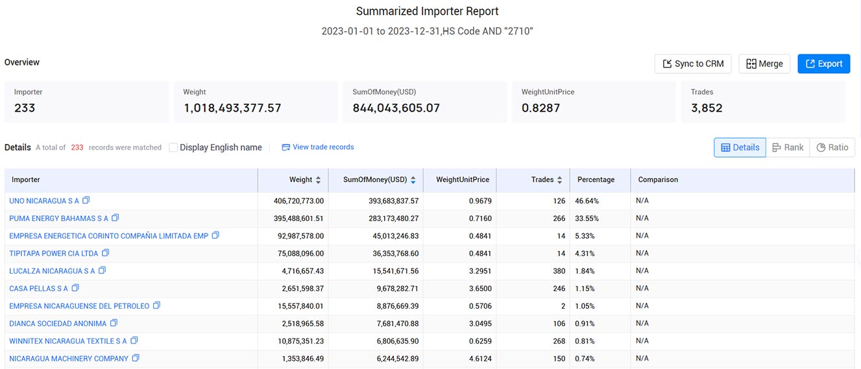Image resolution: width=861 pixels, height=369 pixels.
Task: Copy icon beside EMPRESA NICARAGUENSE DEL PETROLEO
Action: [156, 305]
